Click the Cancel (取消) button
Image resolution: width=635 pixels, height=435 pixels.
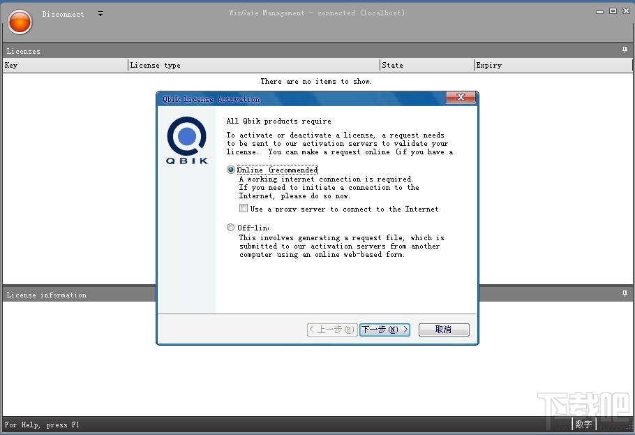click(x=443, y=330)
